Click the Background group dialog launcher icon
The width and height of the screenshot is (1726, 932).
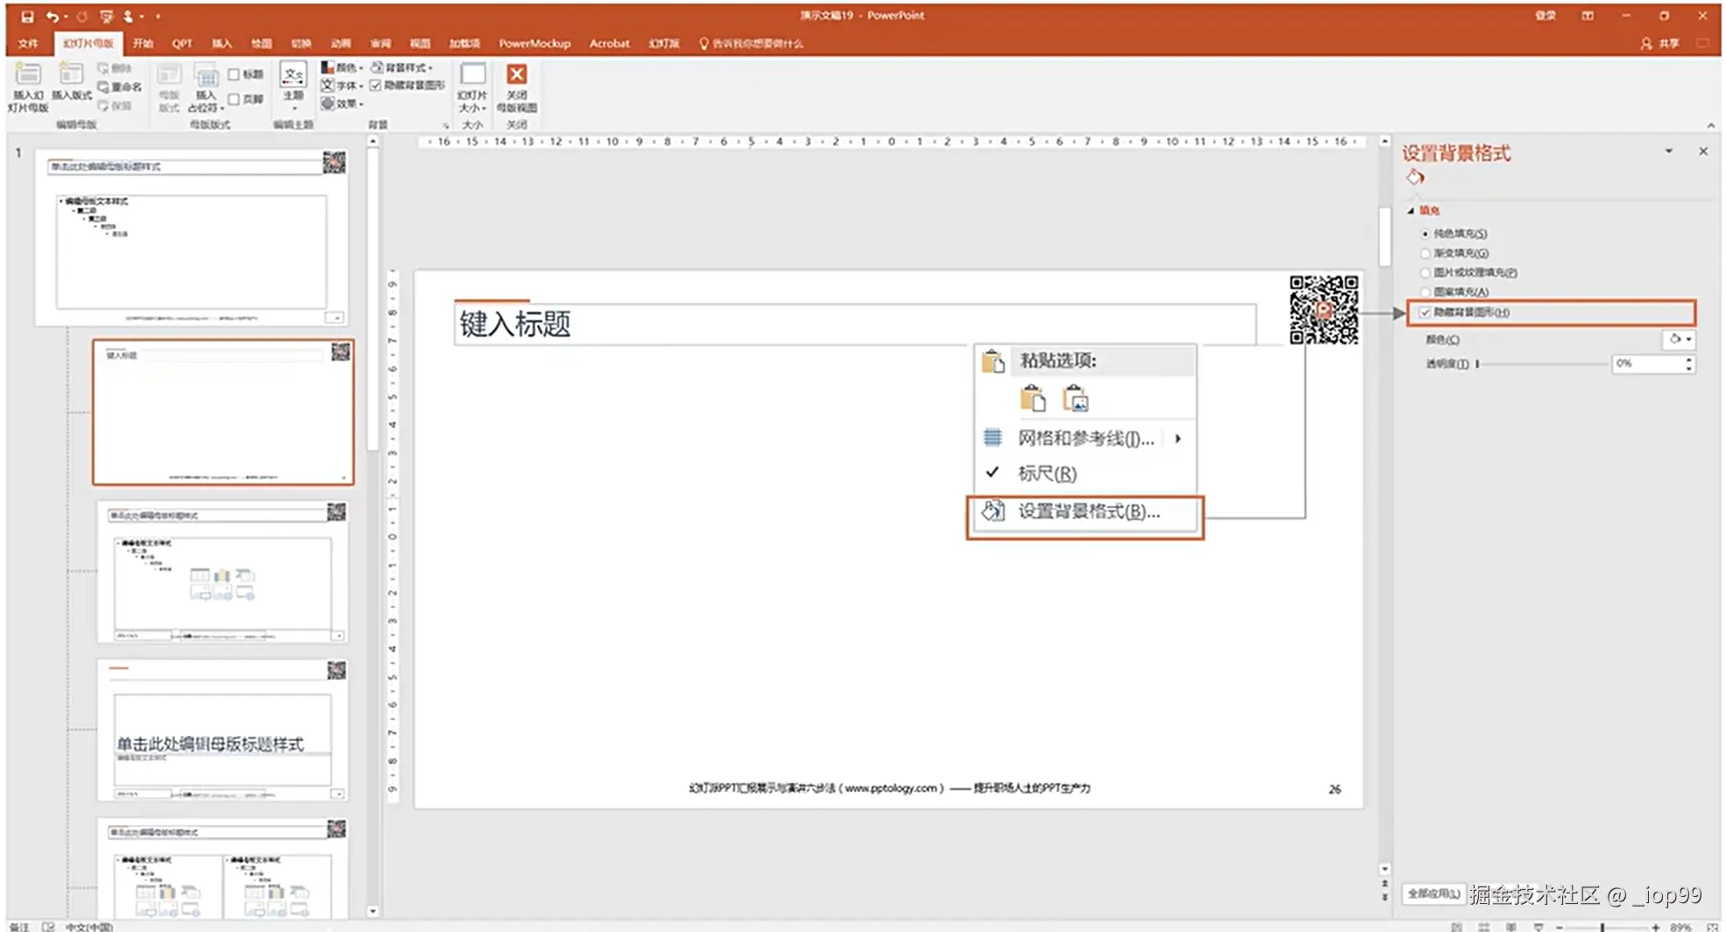[446, 125]
